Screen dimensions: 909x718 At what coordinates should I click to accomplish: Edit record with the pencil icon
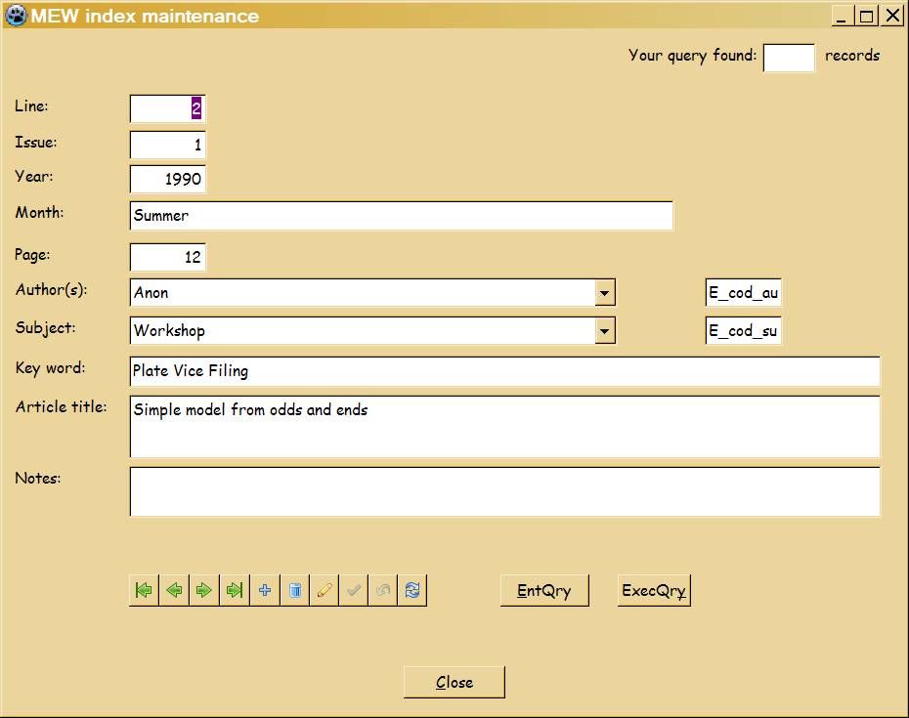pos(325,590)
